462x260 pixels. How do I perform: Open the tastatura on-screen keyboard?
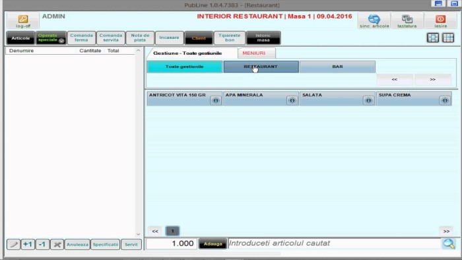(x=407, y=20)
